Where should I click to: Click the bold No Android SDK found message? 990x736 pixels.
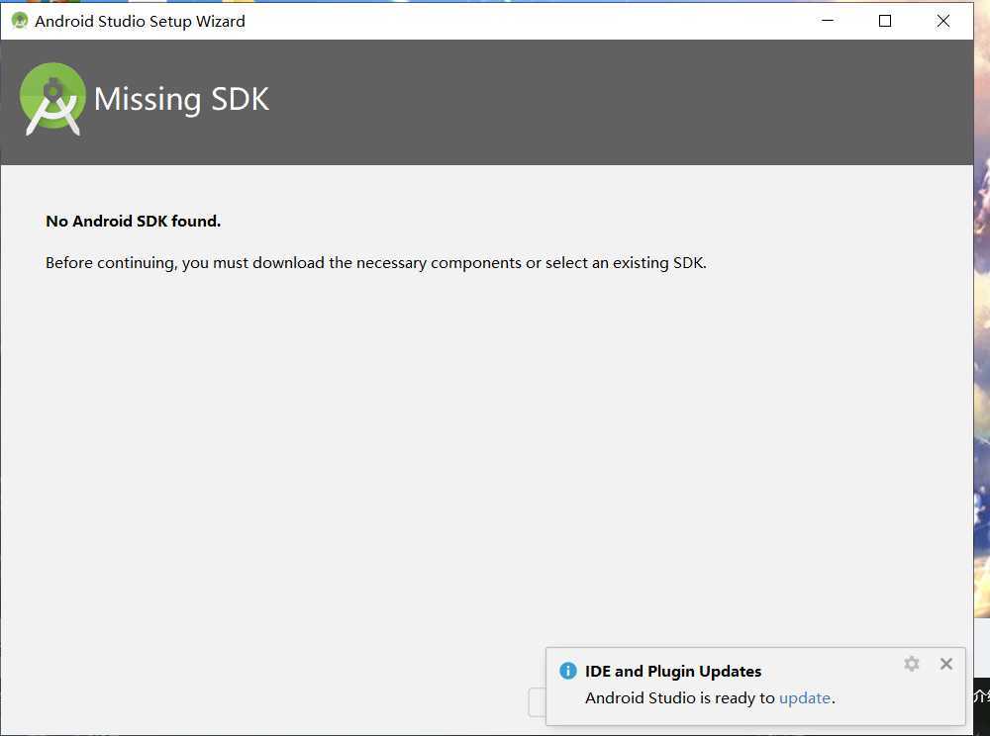[134, 222]
